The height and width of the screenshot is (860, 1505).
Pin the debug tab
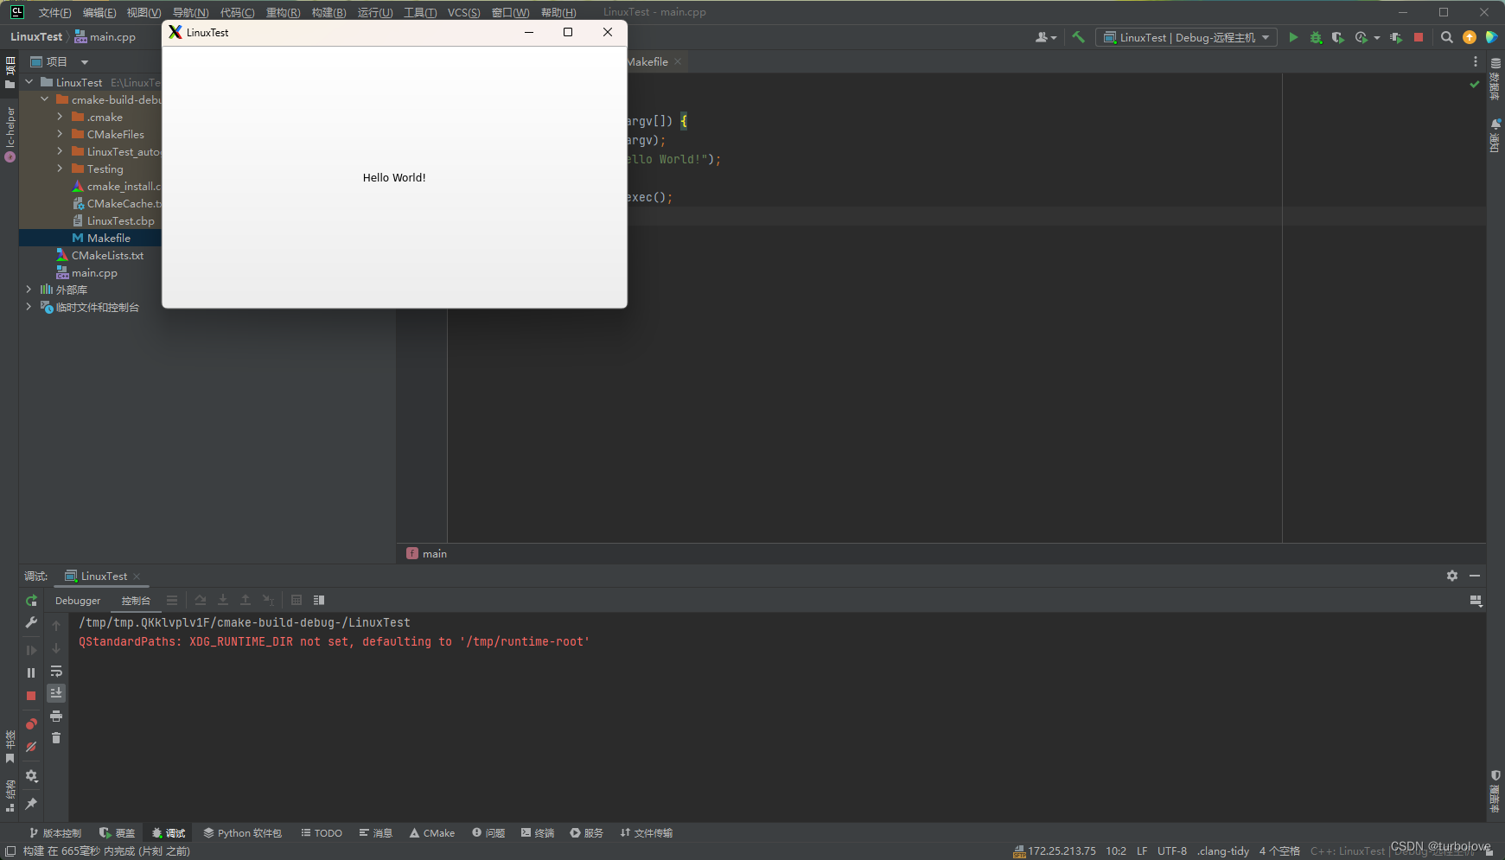tap(31, 804)
